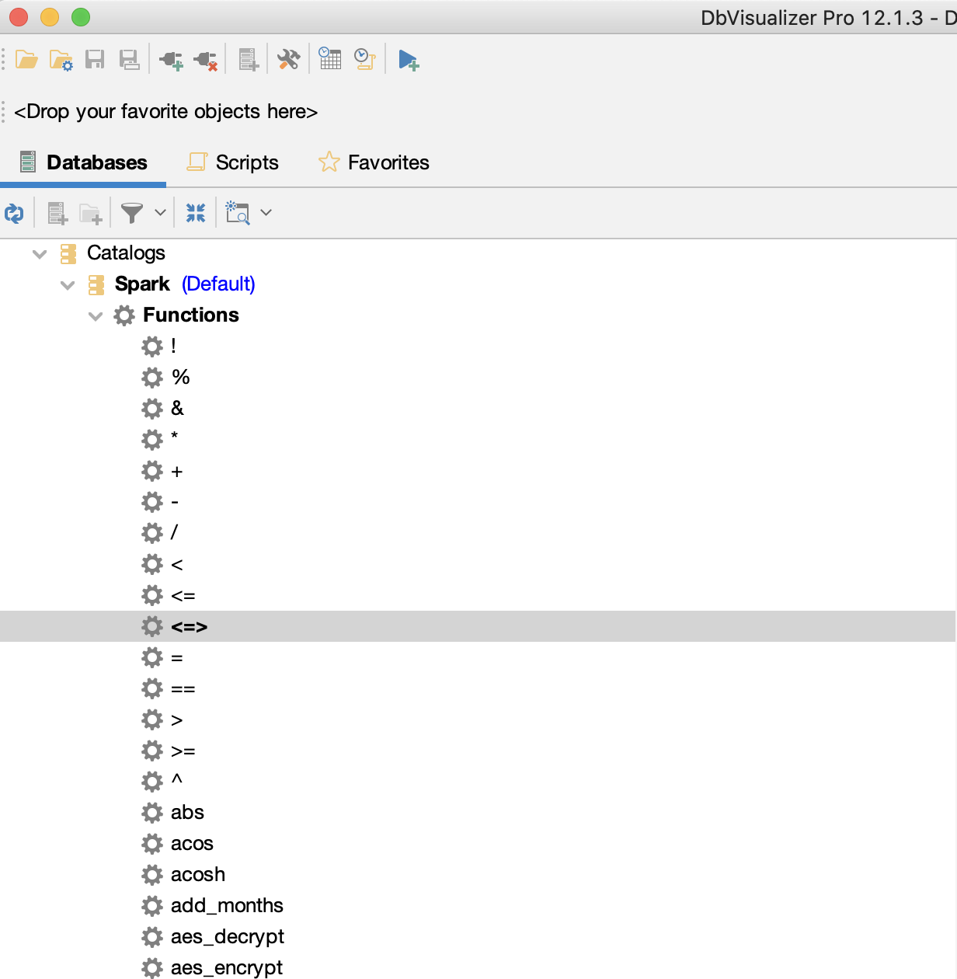The height and width of the screenshot is (979, 957).
Task: Select the aes_encrypt function
Action: point(227,968)
